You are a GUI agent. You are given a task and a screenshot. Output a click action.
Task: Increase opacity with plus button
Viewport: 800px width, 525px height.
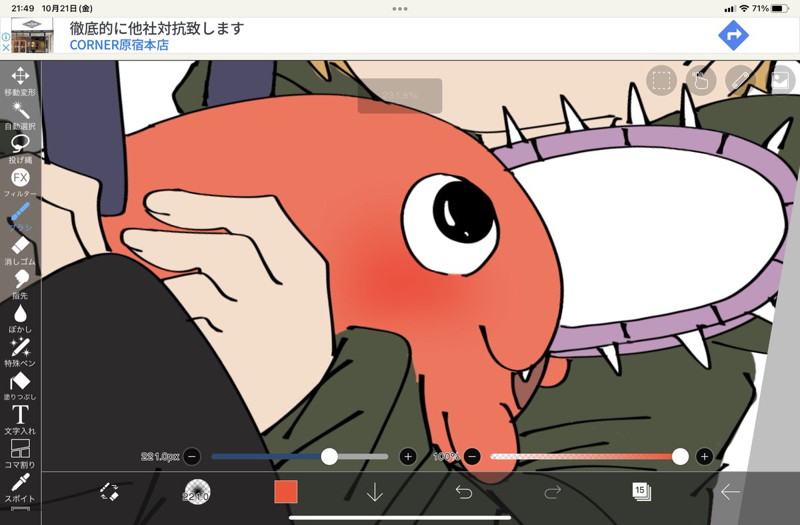(705, 456)
